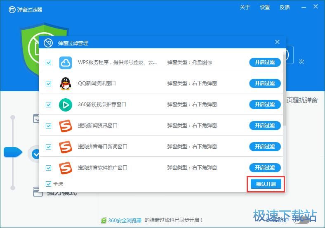Click 开启过滤 for WPS服务程序

(x=265, y=62)
